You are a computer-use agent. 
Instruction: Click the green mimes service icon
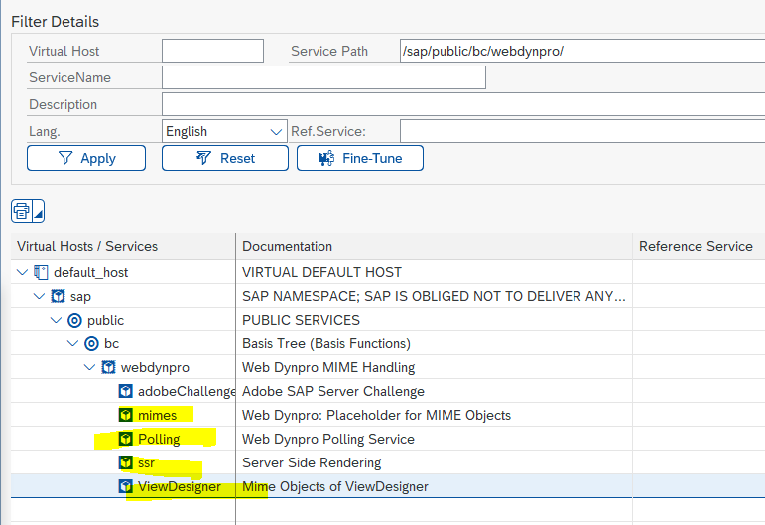[125, 415]
